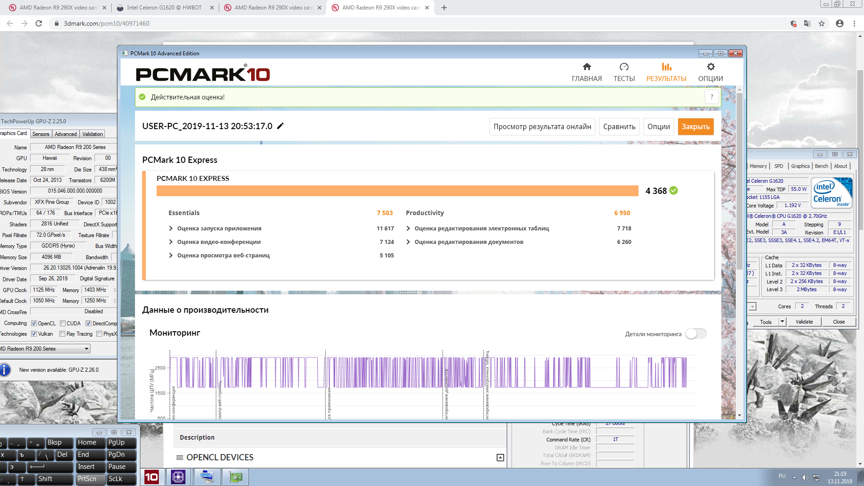The height and width of the screenshot is (486, 864).
Task: Open the РЕЗУЛЬТАТЫ bar-chart icon
Action: click(x=666, y=67)
